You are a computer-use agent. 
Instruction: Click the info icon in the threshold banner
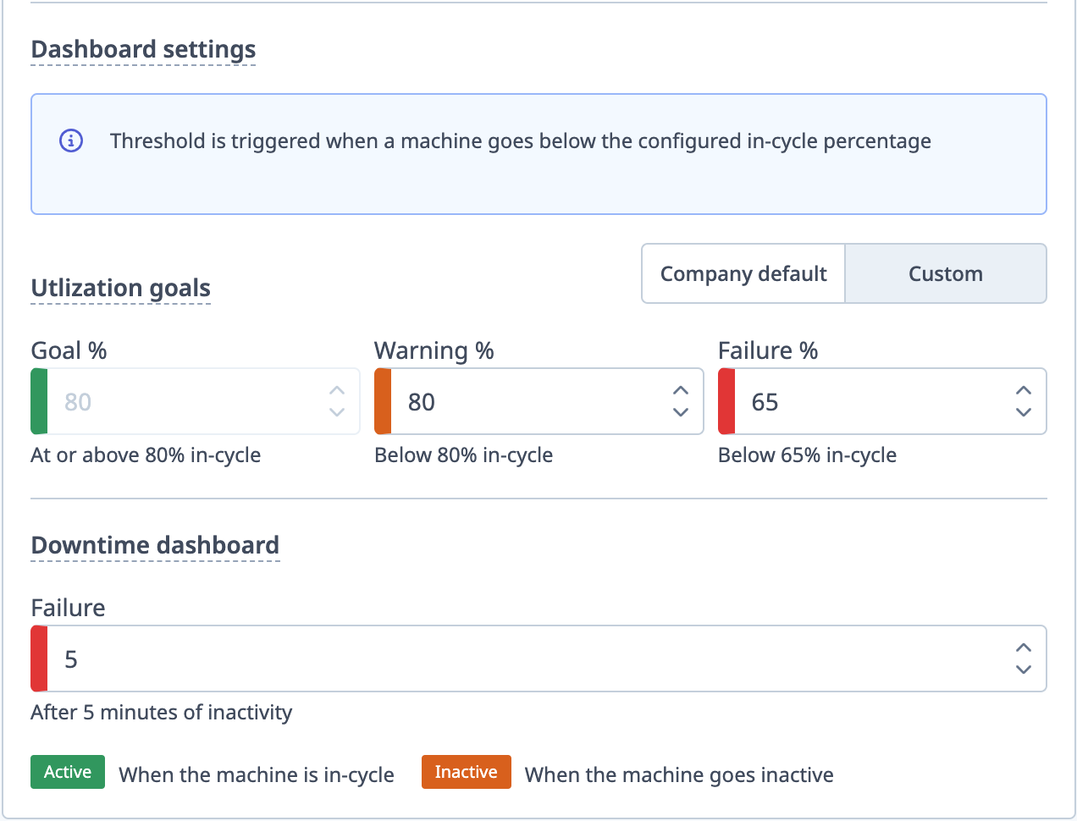(x=70, y=141)
